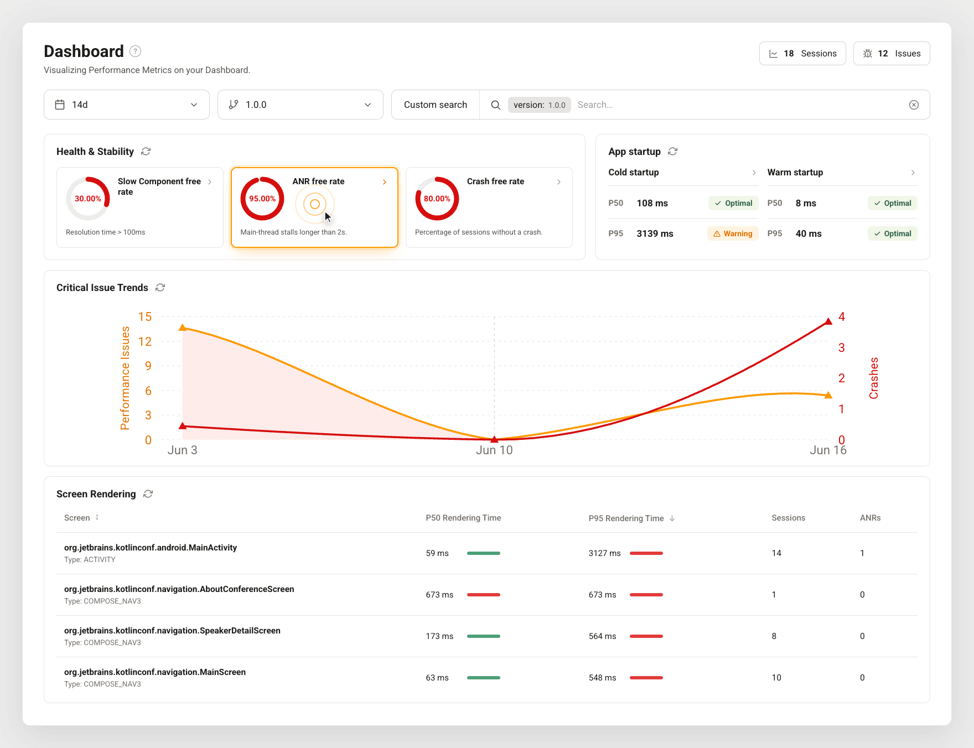Refresh the Screen Rendering table
974x748 pixels.
click(148, 494)
